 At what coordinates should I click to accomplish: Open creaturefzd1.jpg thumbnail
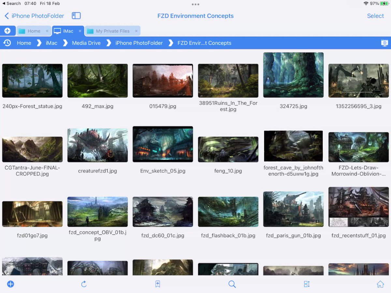pos(97,145)
